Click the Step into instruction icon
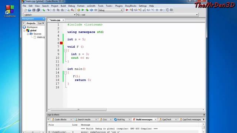237x133 pixels. click(153, 10)
